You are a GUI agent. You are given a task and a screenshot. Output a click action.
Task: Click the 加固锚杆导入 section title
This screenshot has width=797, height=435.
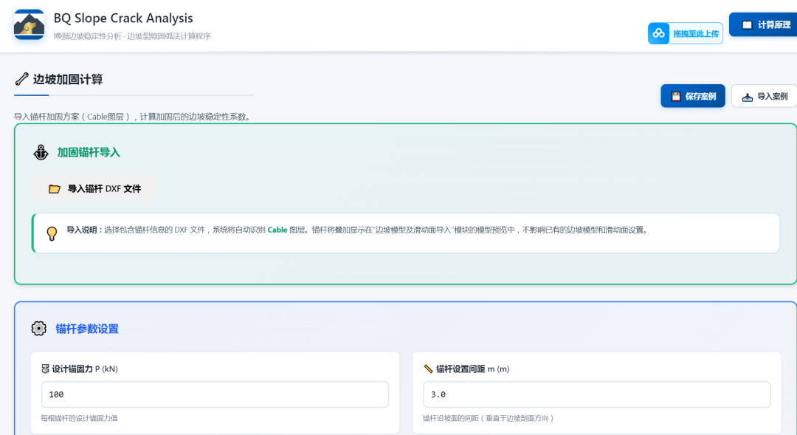coord(89,153)
